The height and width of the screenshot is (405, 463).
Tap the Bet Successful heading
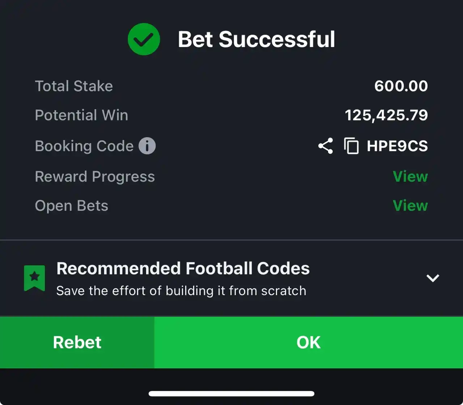click(256, 39)
